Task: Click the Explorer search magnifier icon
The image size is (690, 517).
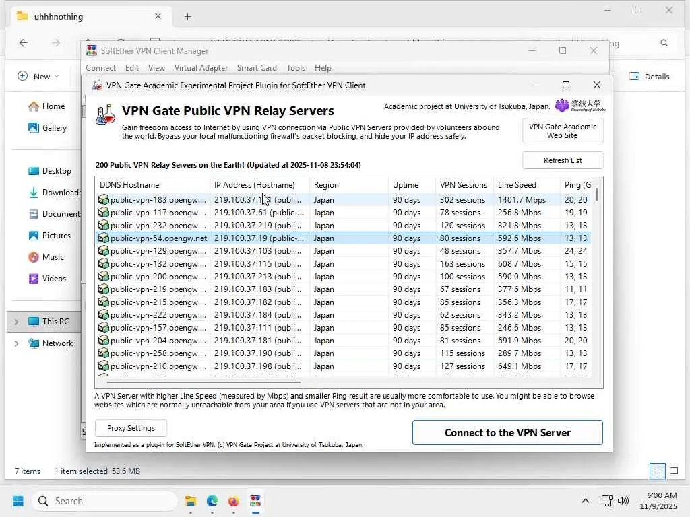Action: (664, 43)
